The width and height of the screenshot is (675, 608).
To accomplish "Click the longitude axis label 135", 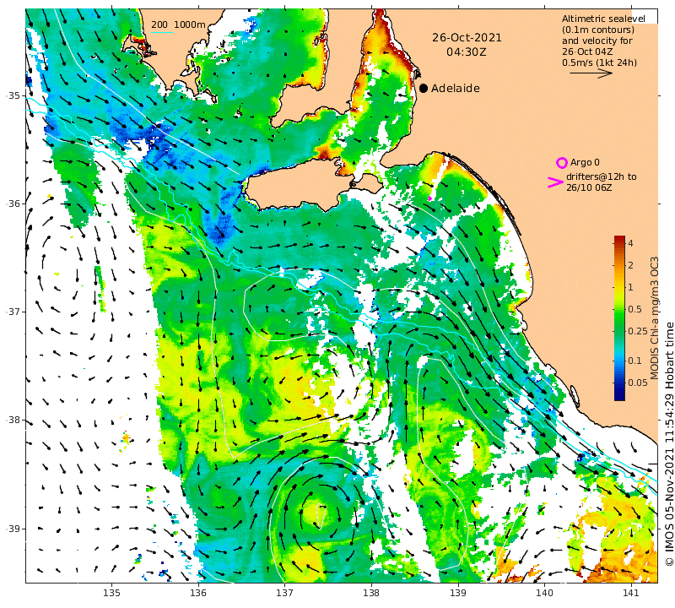I will 111,594.
